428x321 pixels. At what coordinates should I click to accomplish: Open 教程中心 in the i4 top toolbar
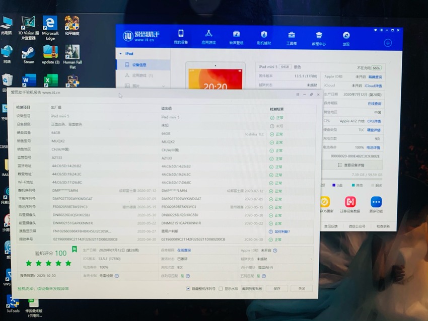pyautogui.click(x=319, y=38)
